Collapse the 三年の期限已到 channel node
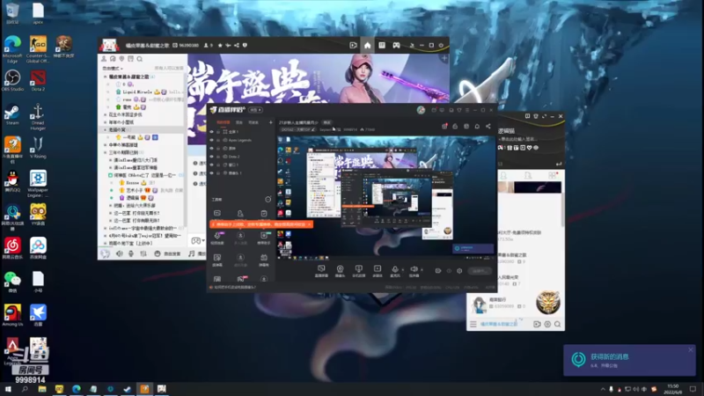Image resolution: width=704 pixels, height=396 pixels. (x=106, y=152)
